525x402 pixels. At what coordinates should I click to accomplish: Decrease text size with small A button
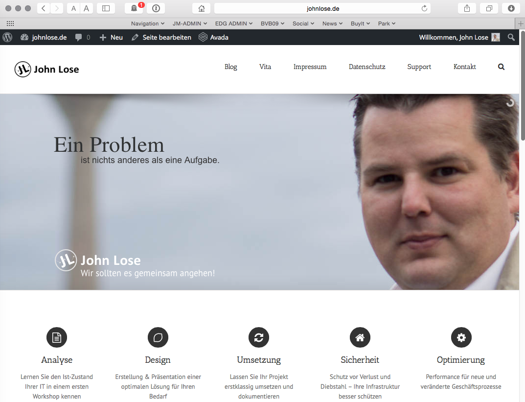73,8
